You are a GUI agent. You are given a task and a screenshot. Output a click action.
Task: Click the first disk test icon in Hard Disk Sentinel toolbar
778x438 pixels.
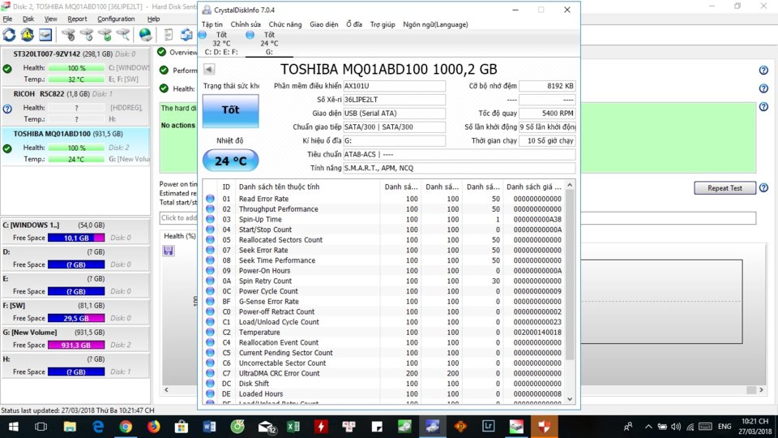click(68, 34)
